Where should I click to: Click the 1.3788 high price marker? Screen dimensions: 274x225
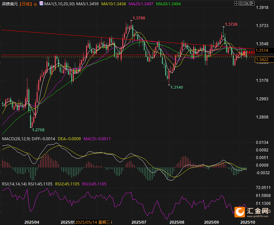coord(139,18)
